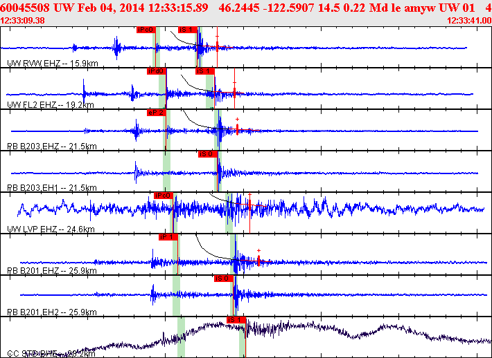Viewport: 492px width, 358px height.
Task: Select the iS 1 pick flag on the STD BHE trace
Action: click(x=236, y=320)
